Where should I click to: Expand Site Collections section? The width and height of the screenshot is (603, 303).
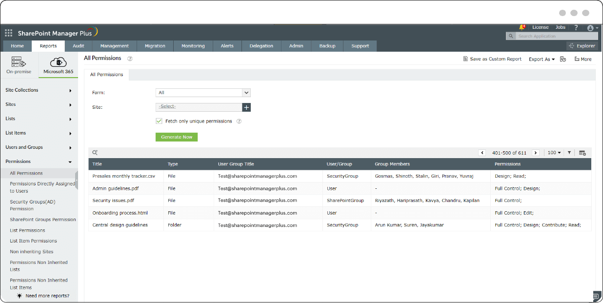39,90
